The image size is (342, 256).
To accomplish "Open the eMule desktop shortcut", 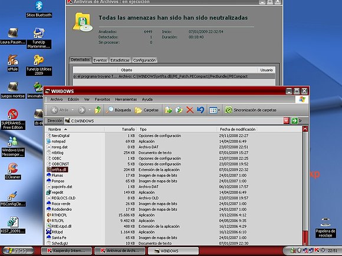I will (13, 63).
